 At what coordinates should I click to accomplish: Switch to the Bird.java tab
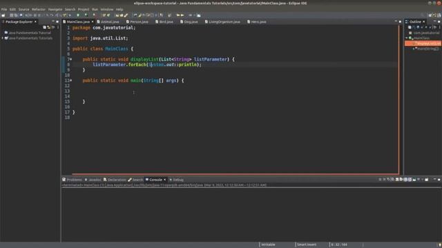tap(164, 21)
